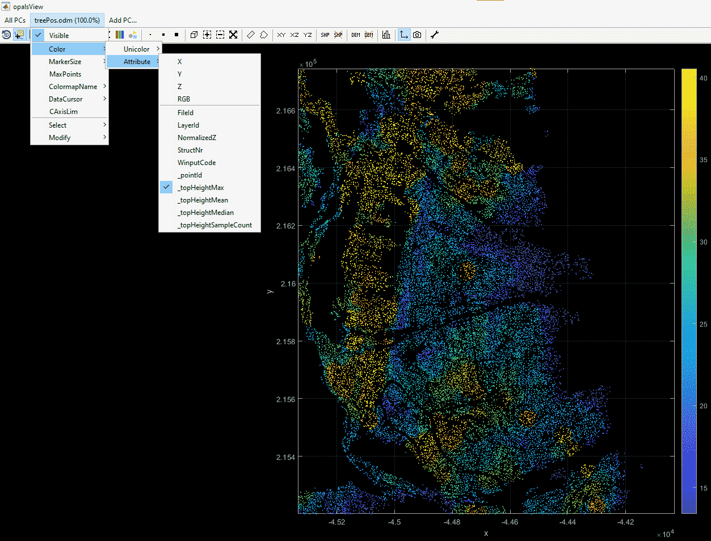711x541 pixels.
Task: Expand the ColormapName submenu
Action: 73,87
